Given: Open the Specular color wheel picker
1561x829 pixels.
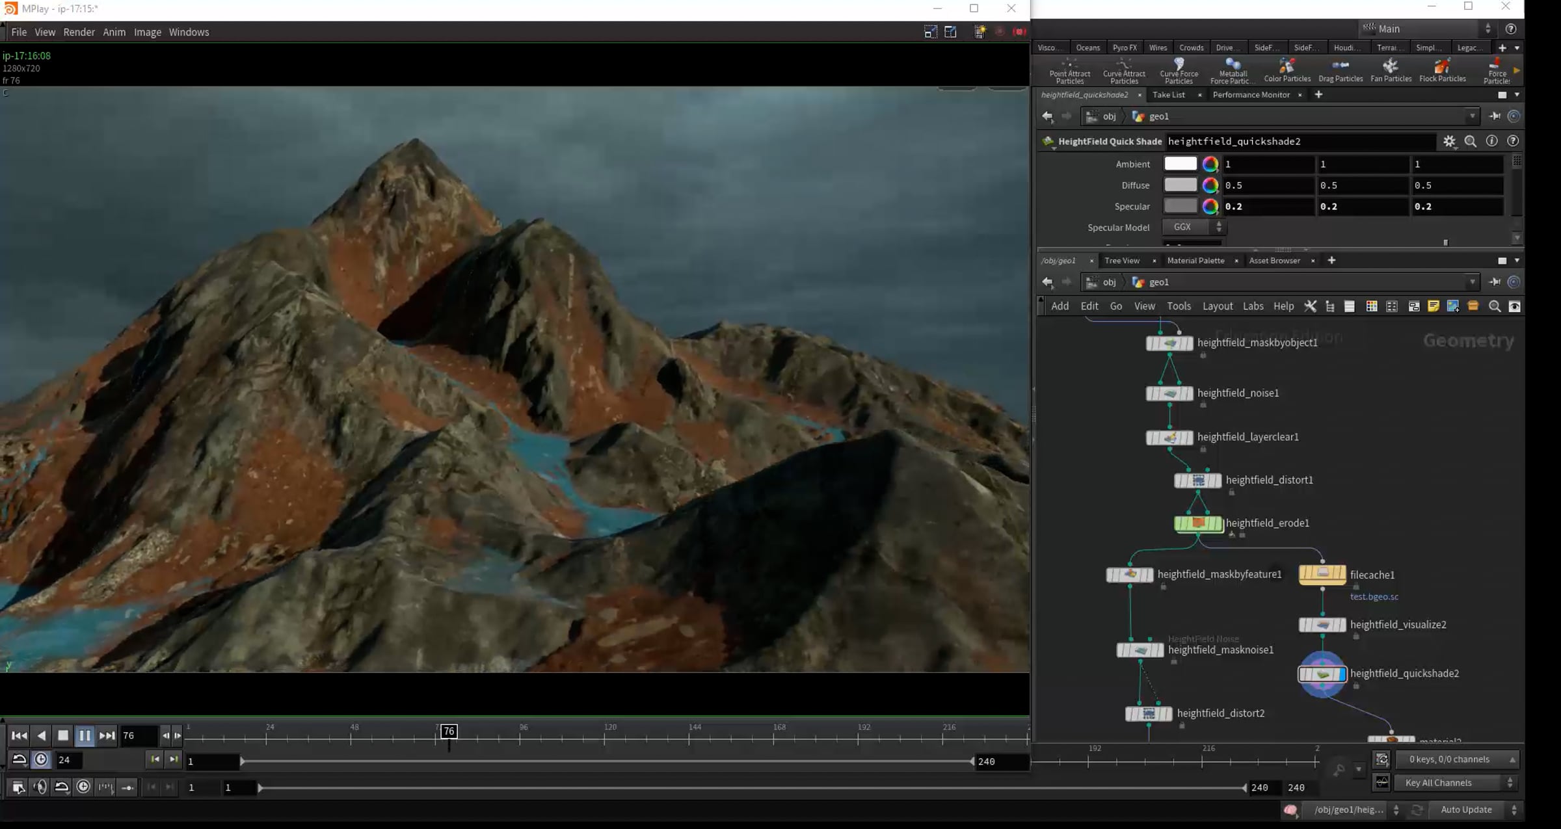Looking at the screenshot, I should click(x=1210, y=206).
